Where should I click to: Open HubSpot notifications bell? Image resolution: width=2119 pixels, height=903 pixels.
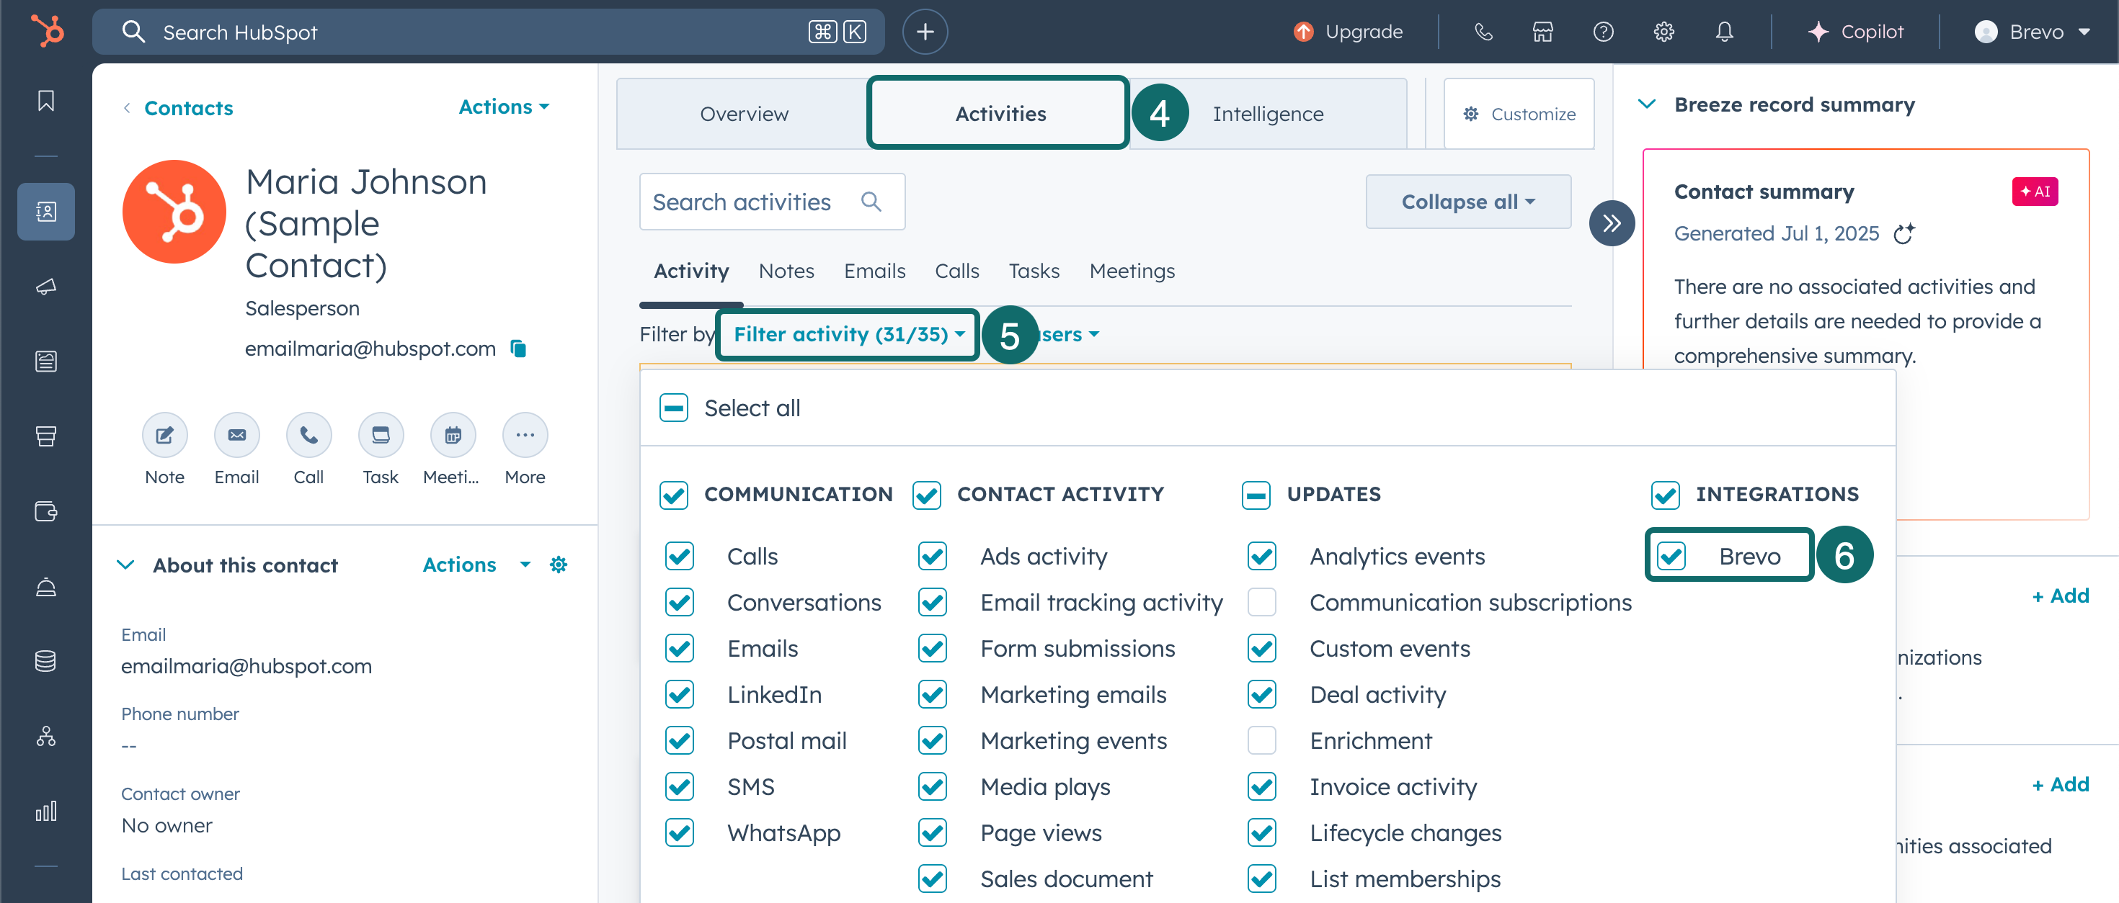pos(1723,32)
